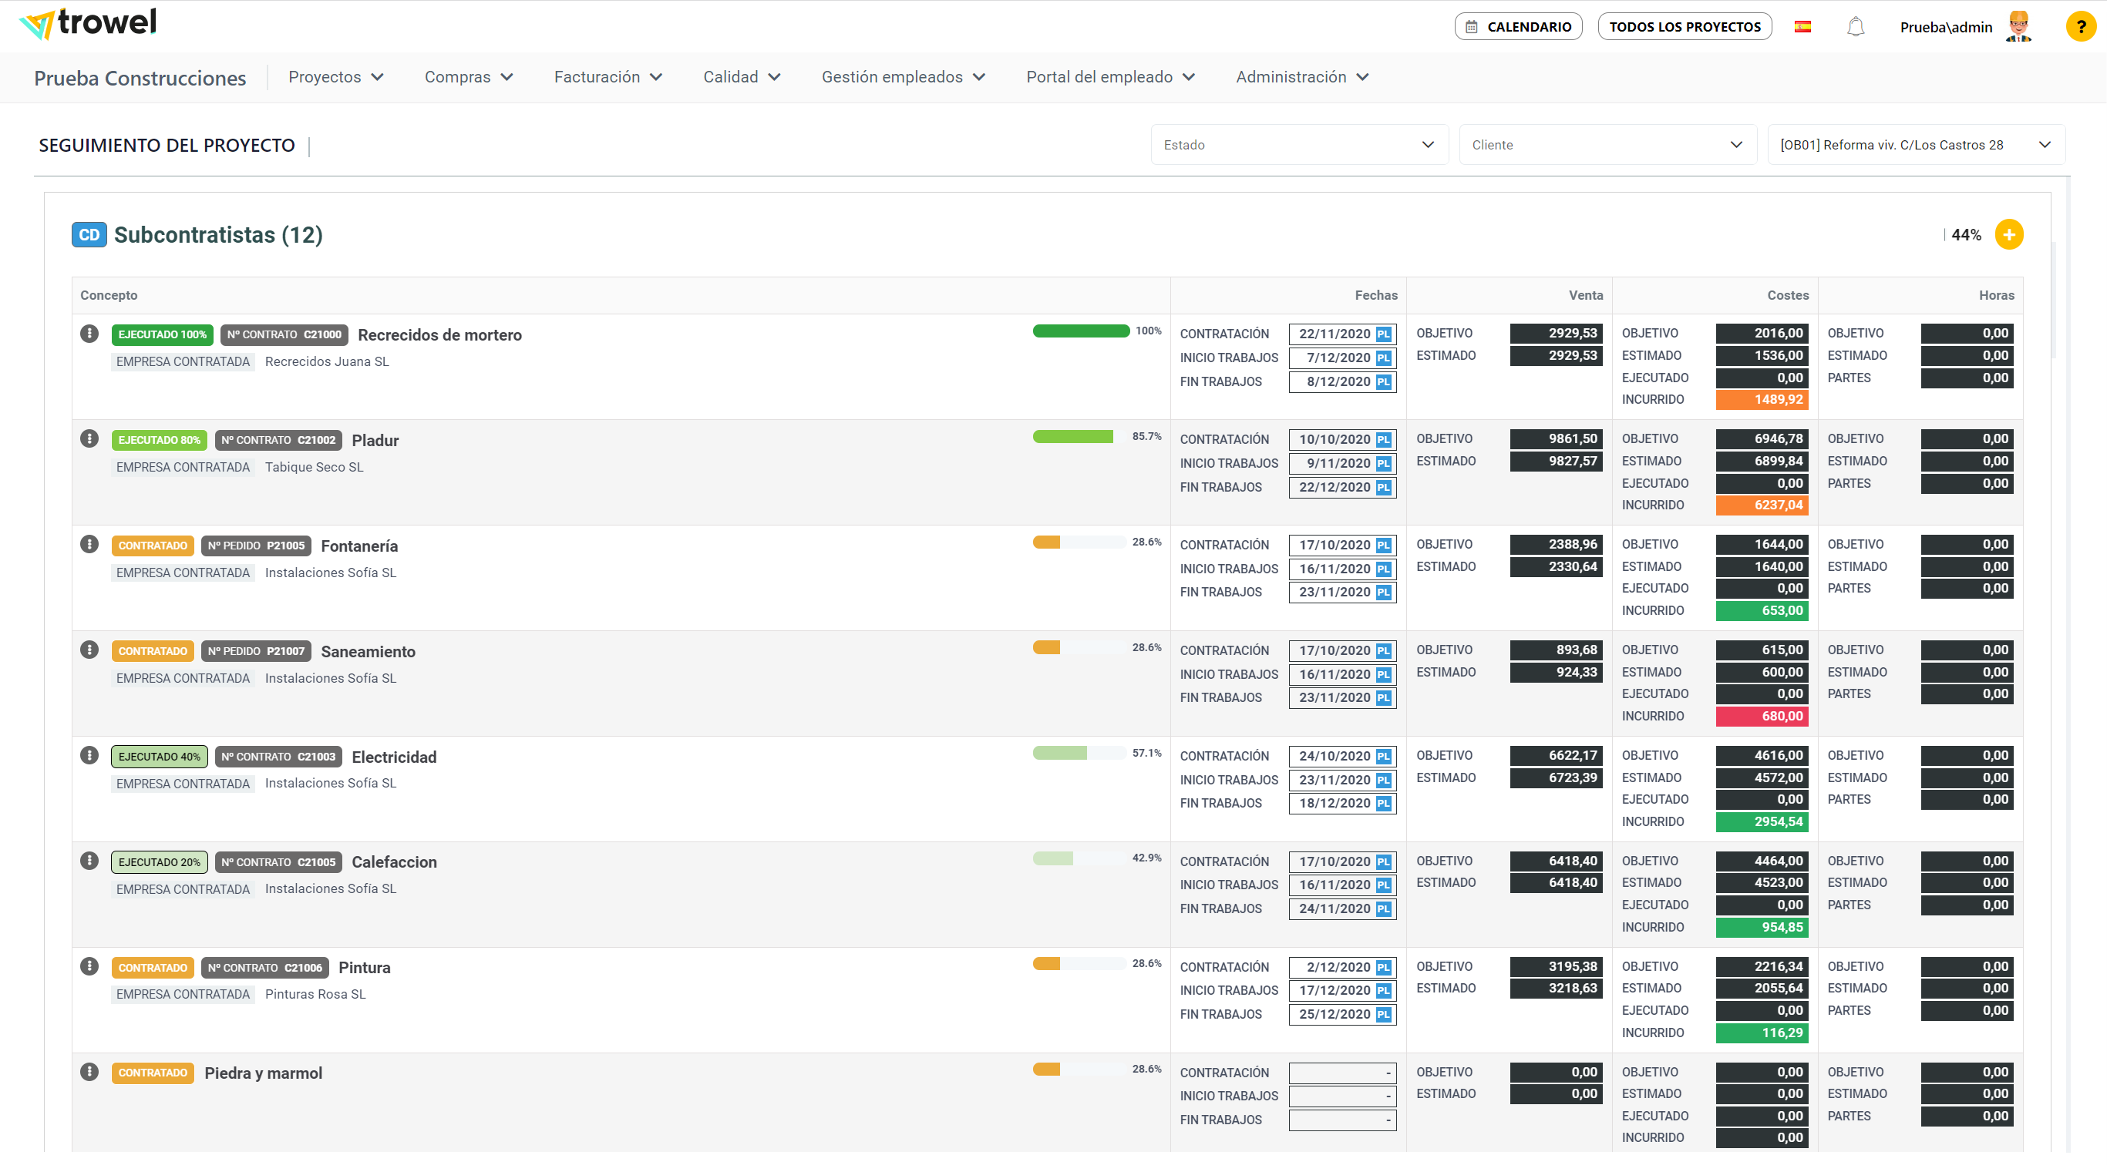Click options icon for Electricidad row
The height and width of the screenshot is (1172, 2107).
tap(89, 755)
